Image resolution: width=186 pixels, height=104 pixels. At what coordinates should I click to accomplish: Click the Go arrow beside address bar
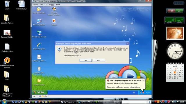point(149,102)
